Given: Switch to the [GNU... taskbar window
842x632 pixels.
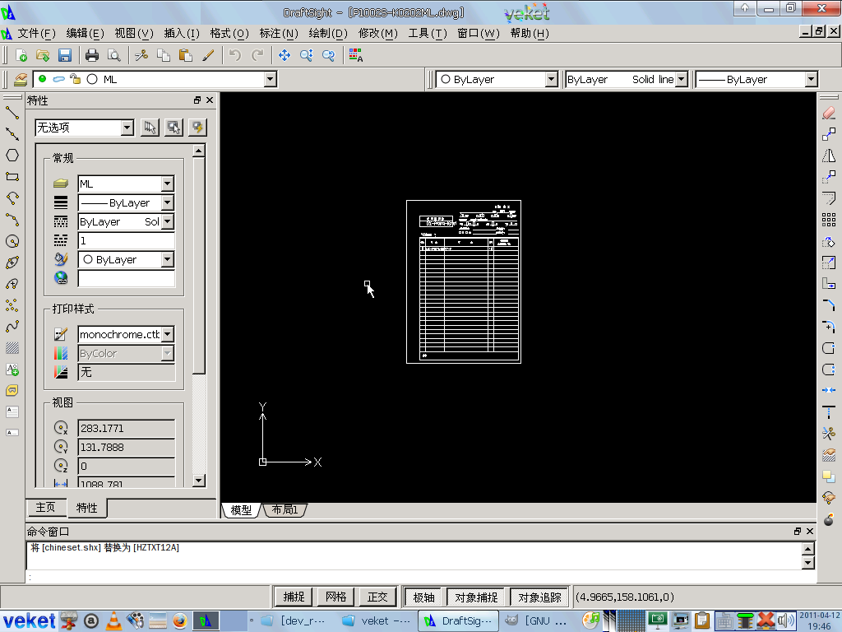Looking at the screenshot, I should [539, 620].
